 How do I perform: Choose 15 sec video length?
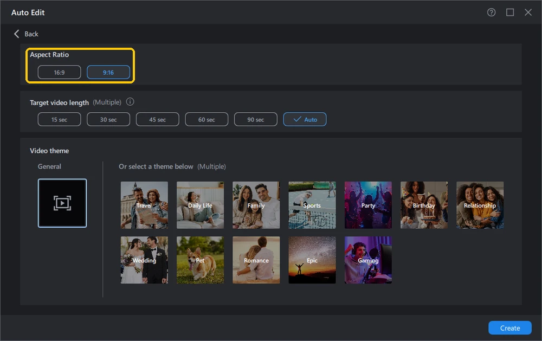click(x=59, y=119)
